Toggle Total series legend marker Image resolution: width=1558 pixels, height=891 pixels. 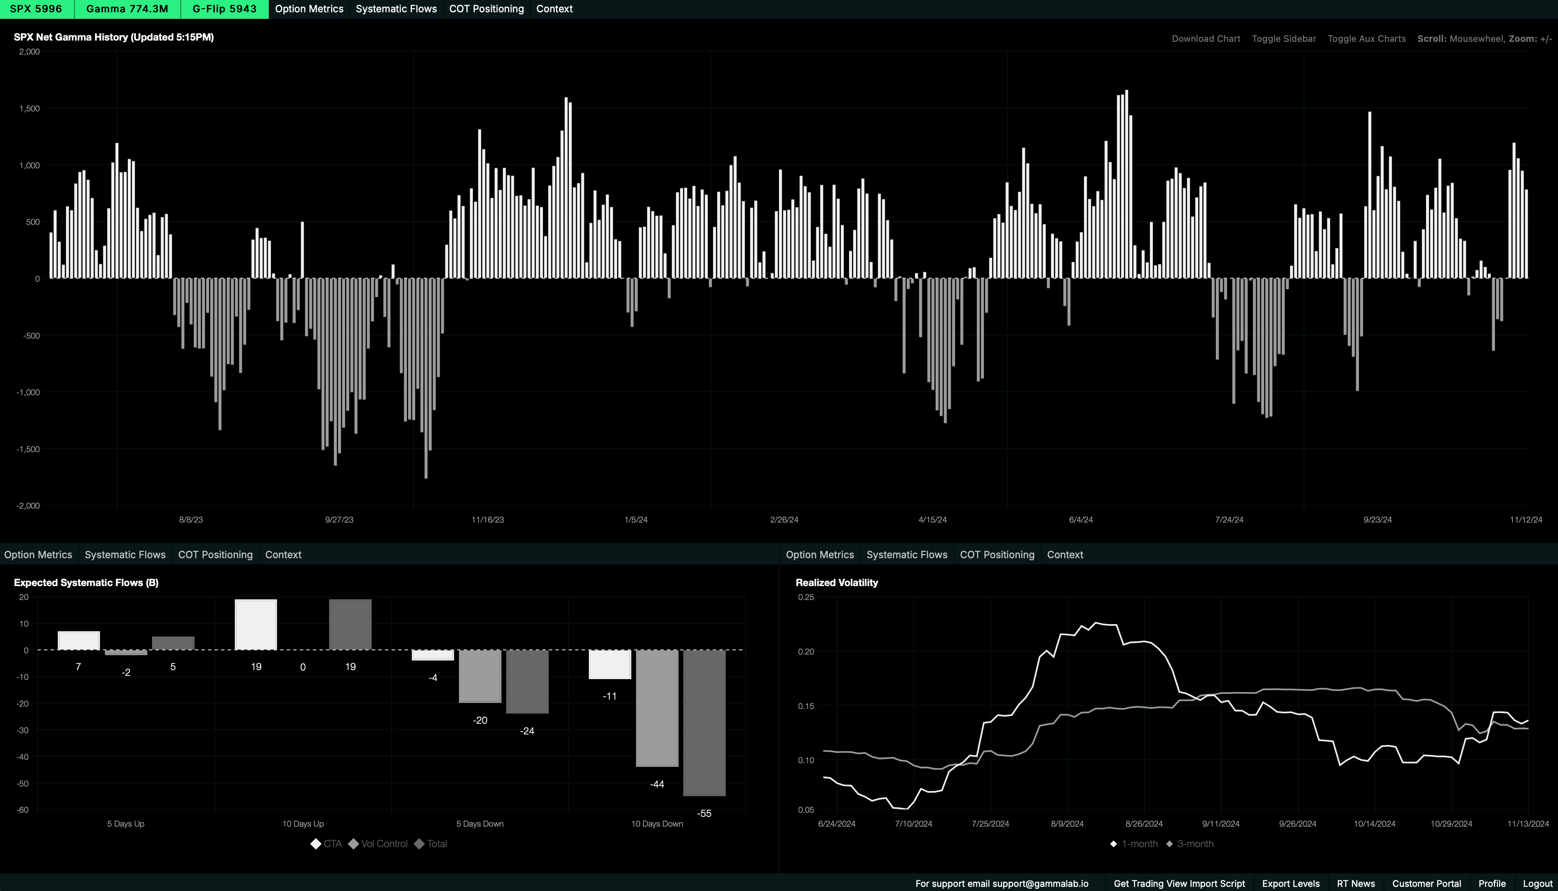[x=420, y=844]
